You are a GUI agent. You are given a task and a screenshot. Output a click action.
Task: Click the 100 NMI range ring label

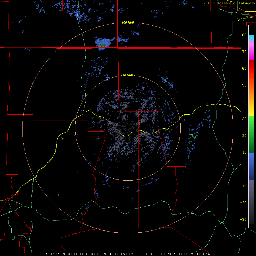[x=128, y=22]
